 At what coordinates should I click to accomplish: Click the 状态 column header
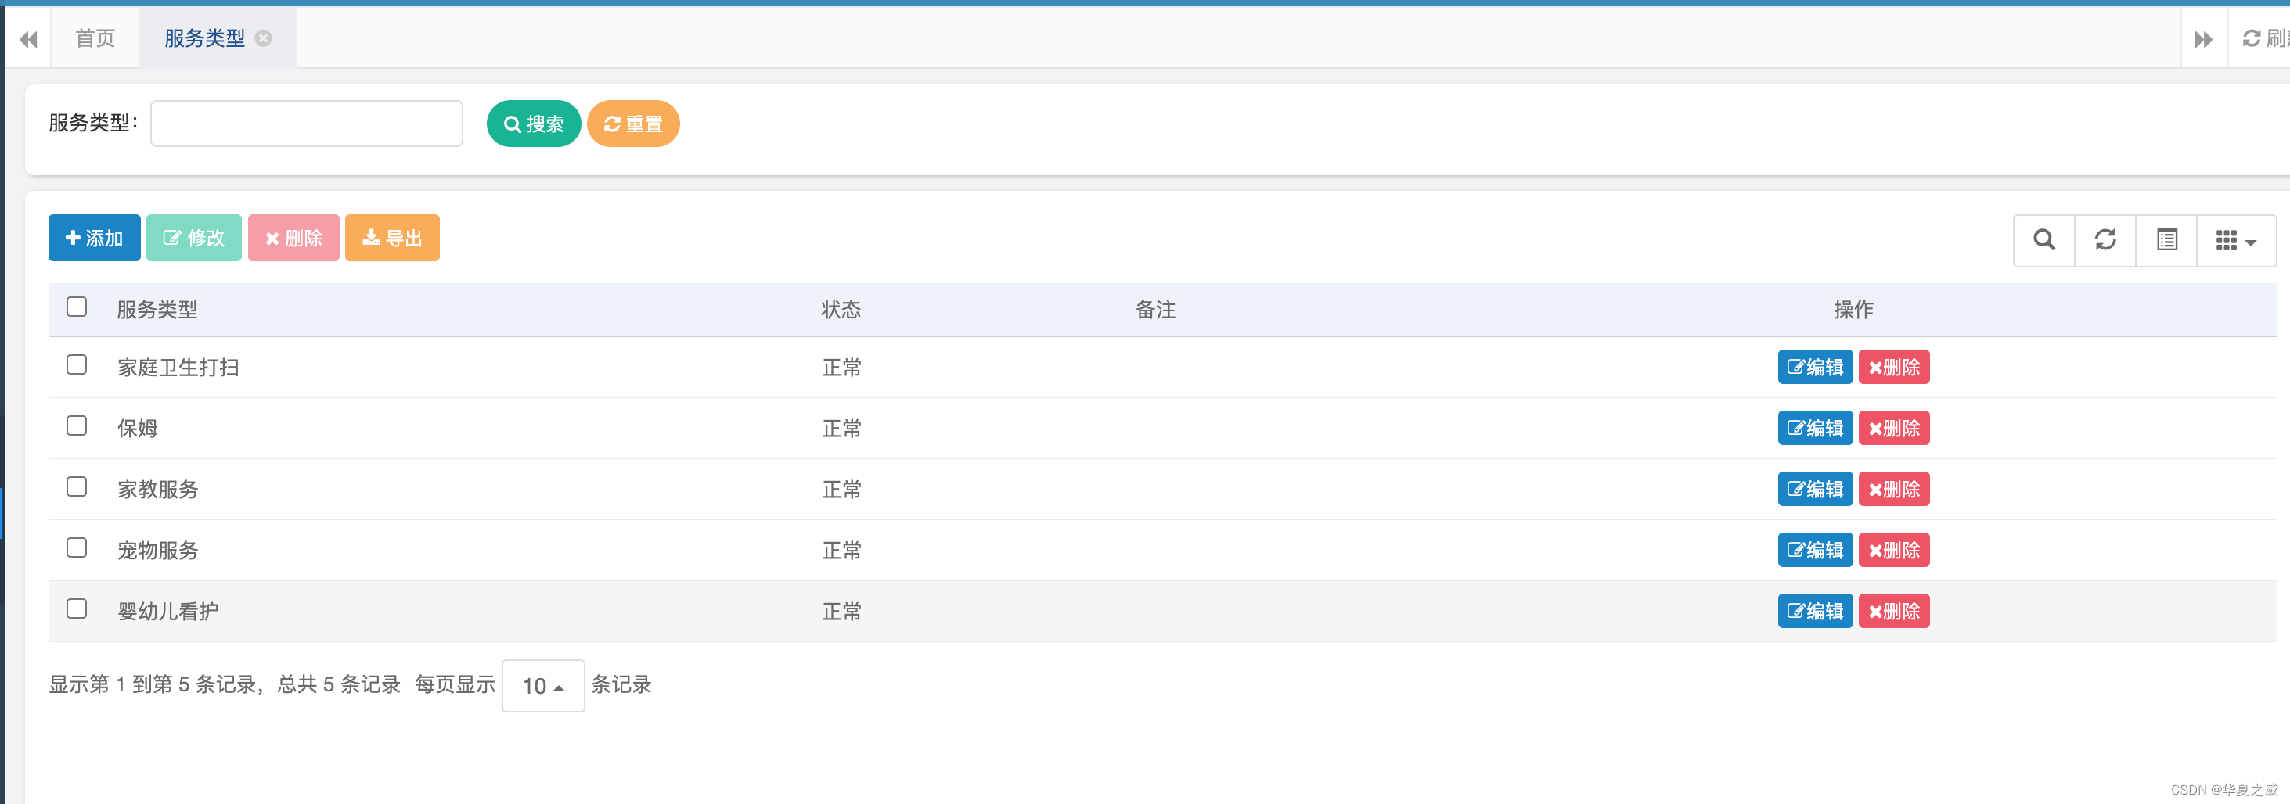click(x=841, y=310)
